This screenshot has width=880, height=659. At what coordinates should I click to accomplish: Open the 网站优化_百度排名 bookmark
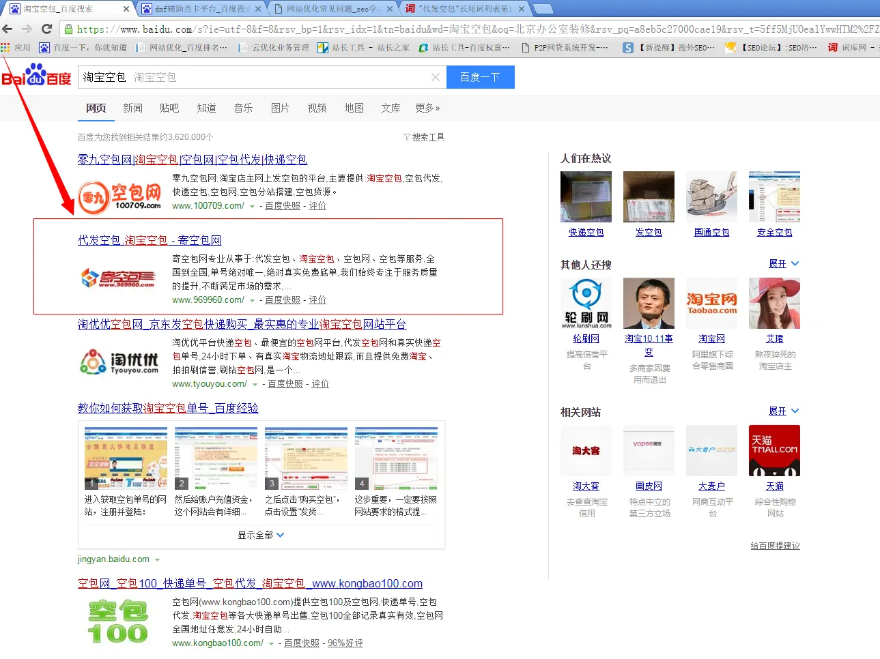[x=182, y=47]
